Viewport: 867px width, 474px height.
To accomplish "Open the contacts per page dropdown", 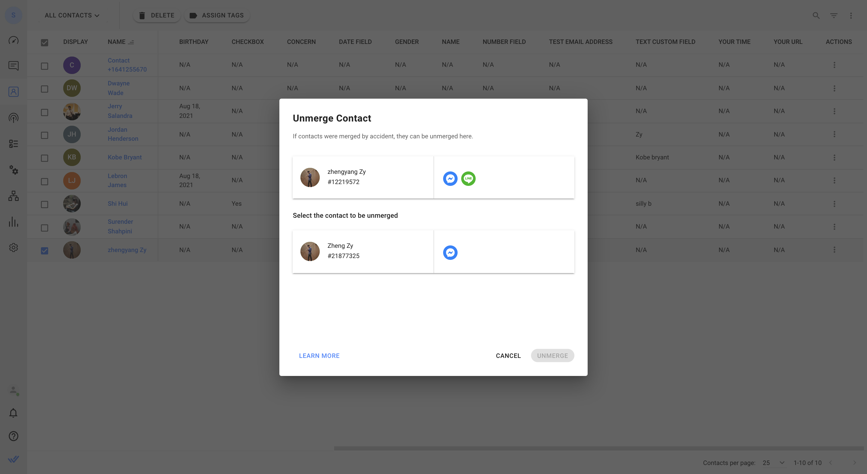I will click(x=773, y=463).
